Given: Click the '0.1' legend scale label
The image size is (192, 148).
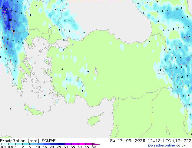Looking at the screenshot, I should tap(3, 147).
